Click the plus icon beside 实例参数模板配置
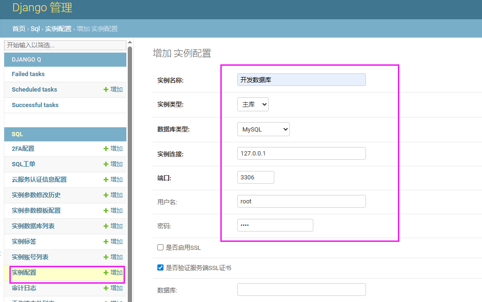This screenshot has height=302, width=482. click(106, 211)
